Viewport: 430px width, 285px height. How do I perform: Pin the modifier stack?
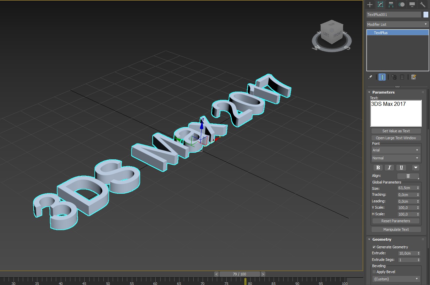click(370, 77)
